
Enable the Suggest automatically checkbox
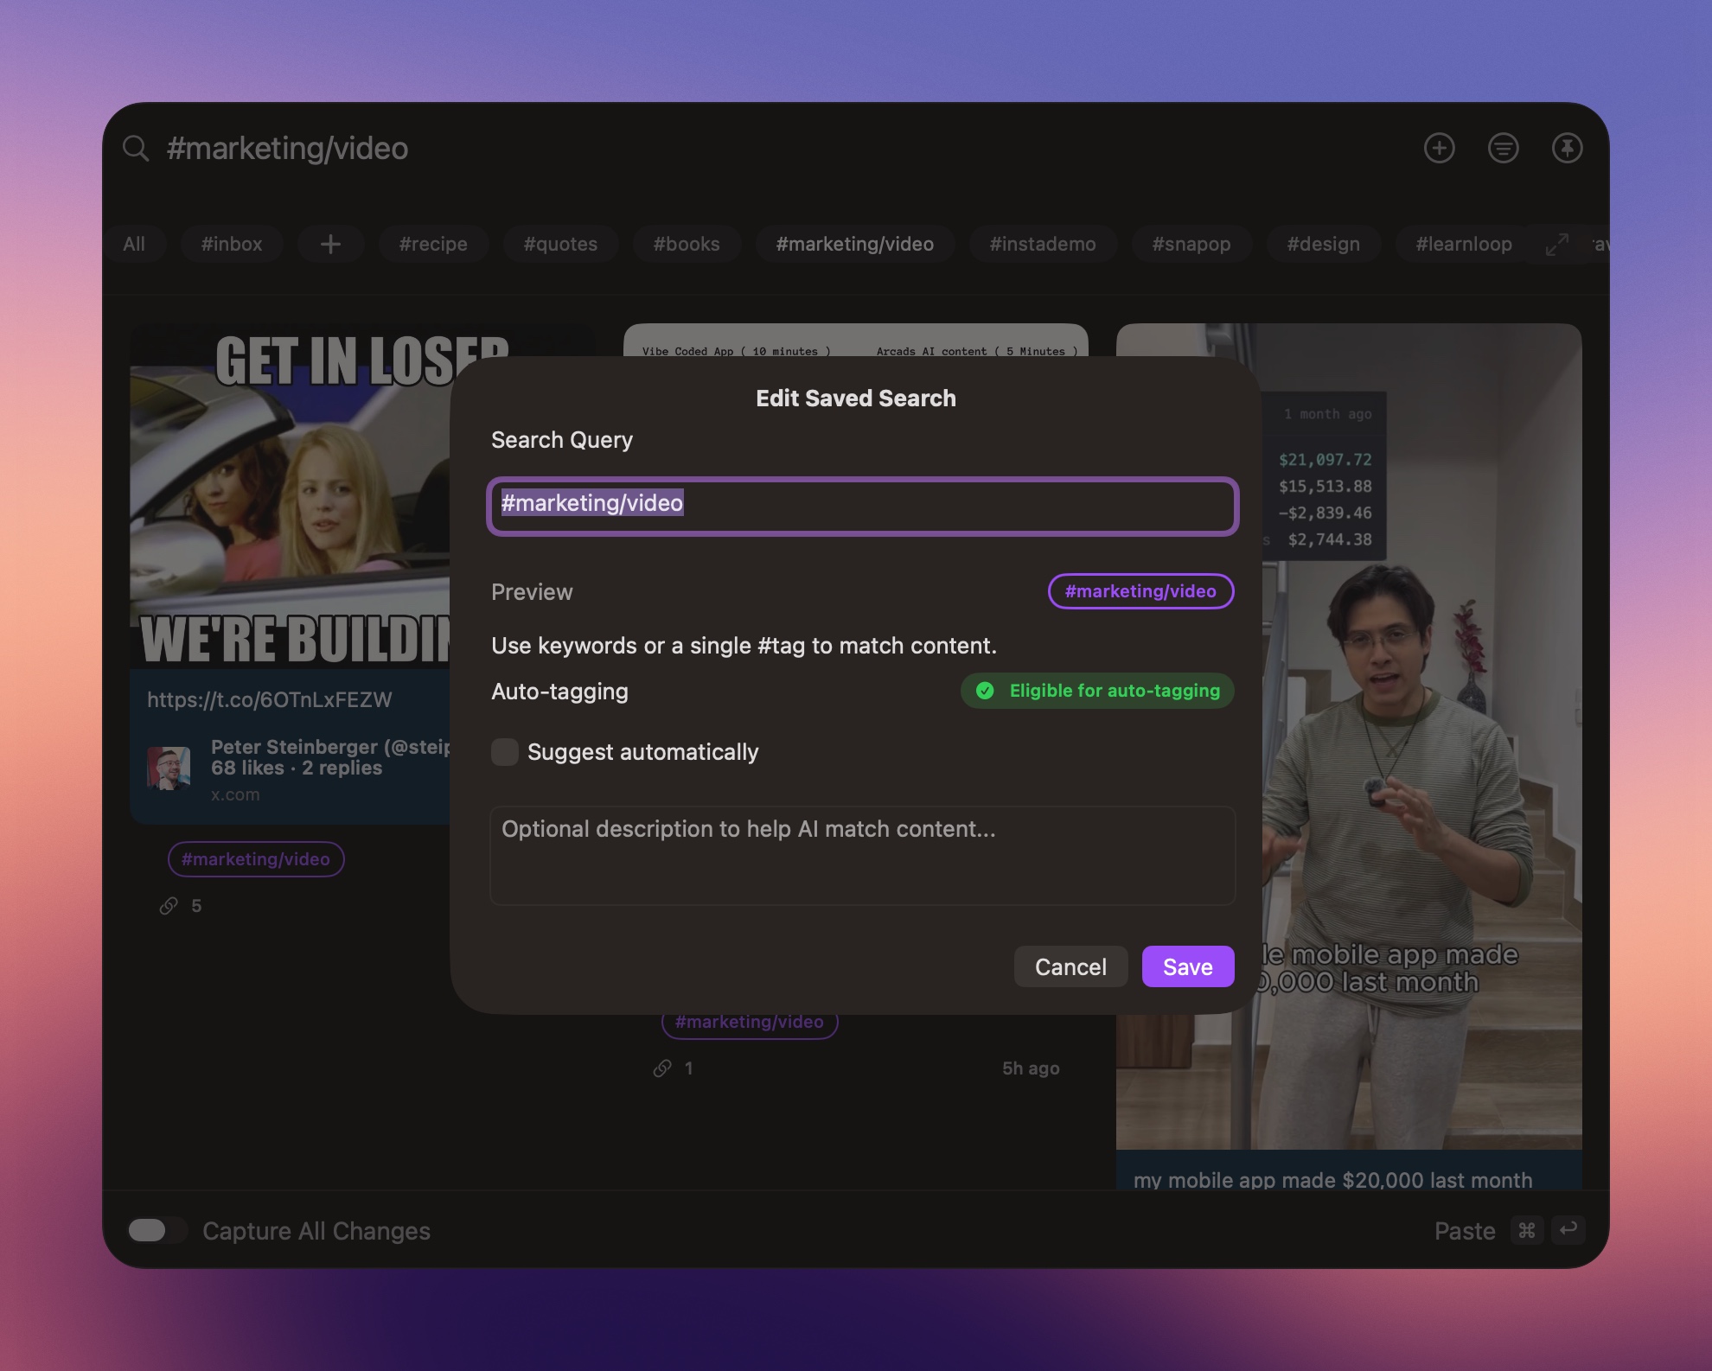(505, 752)
